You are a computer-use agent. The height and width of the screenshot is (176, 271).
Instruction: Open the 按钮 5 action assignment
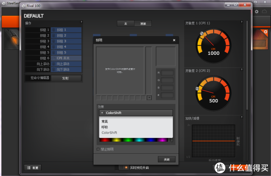click(x=66, y=52)
